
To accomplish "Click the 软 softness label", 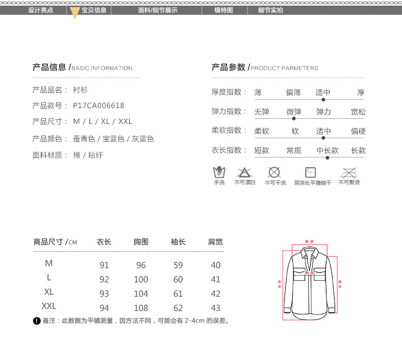I will (295, 131).
